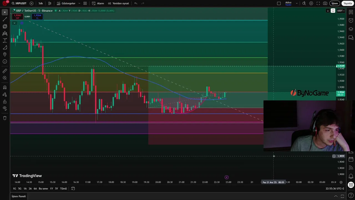Expand the layout management dropdown arrow
Screen dimensions: 355x200
click(x=297, y=3)
